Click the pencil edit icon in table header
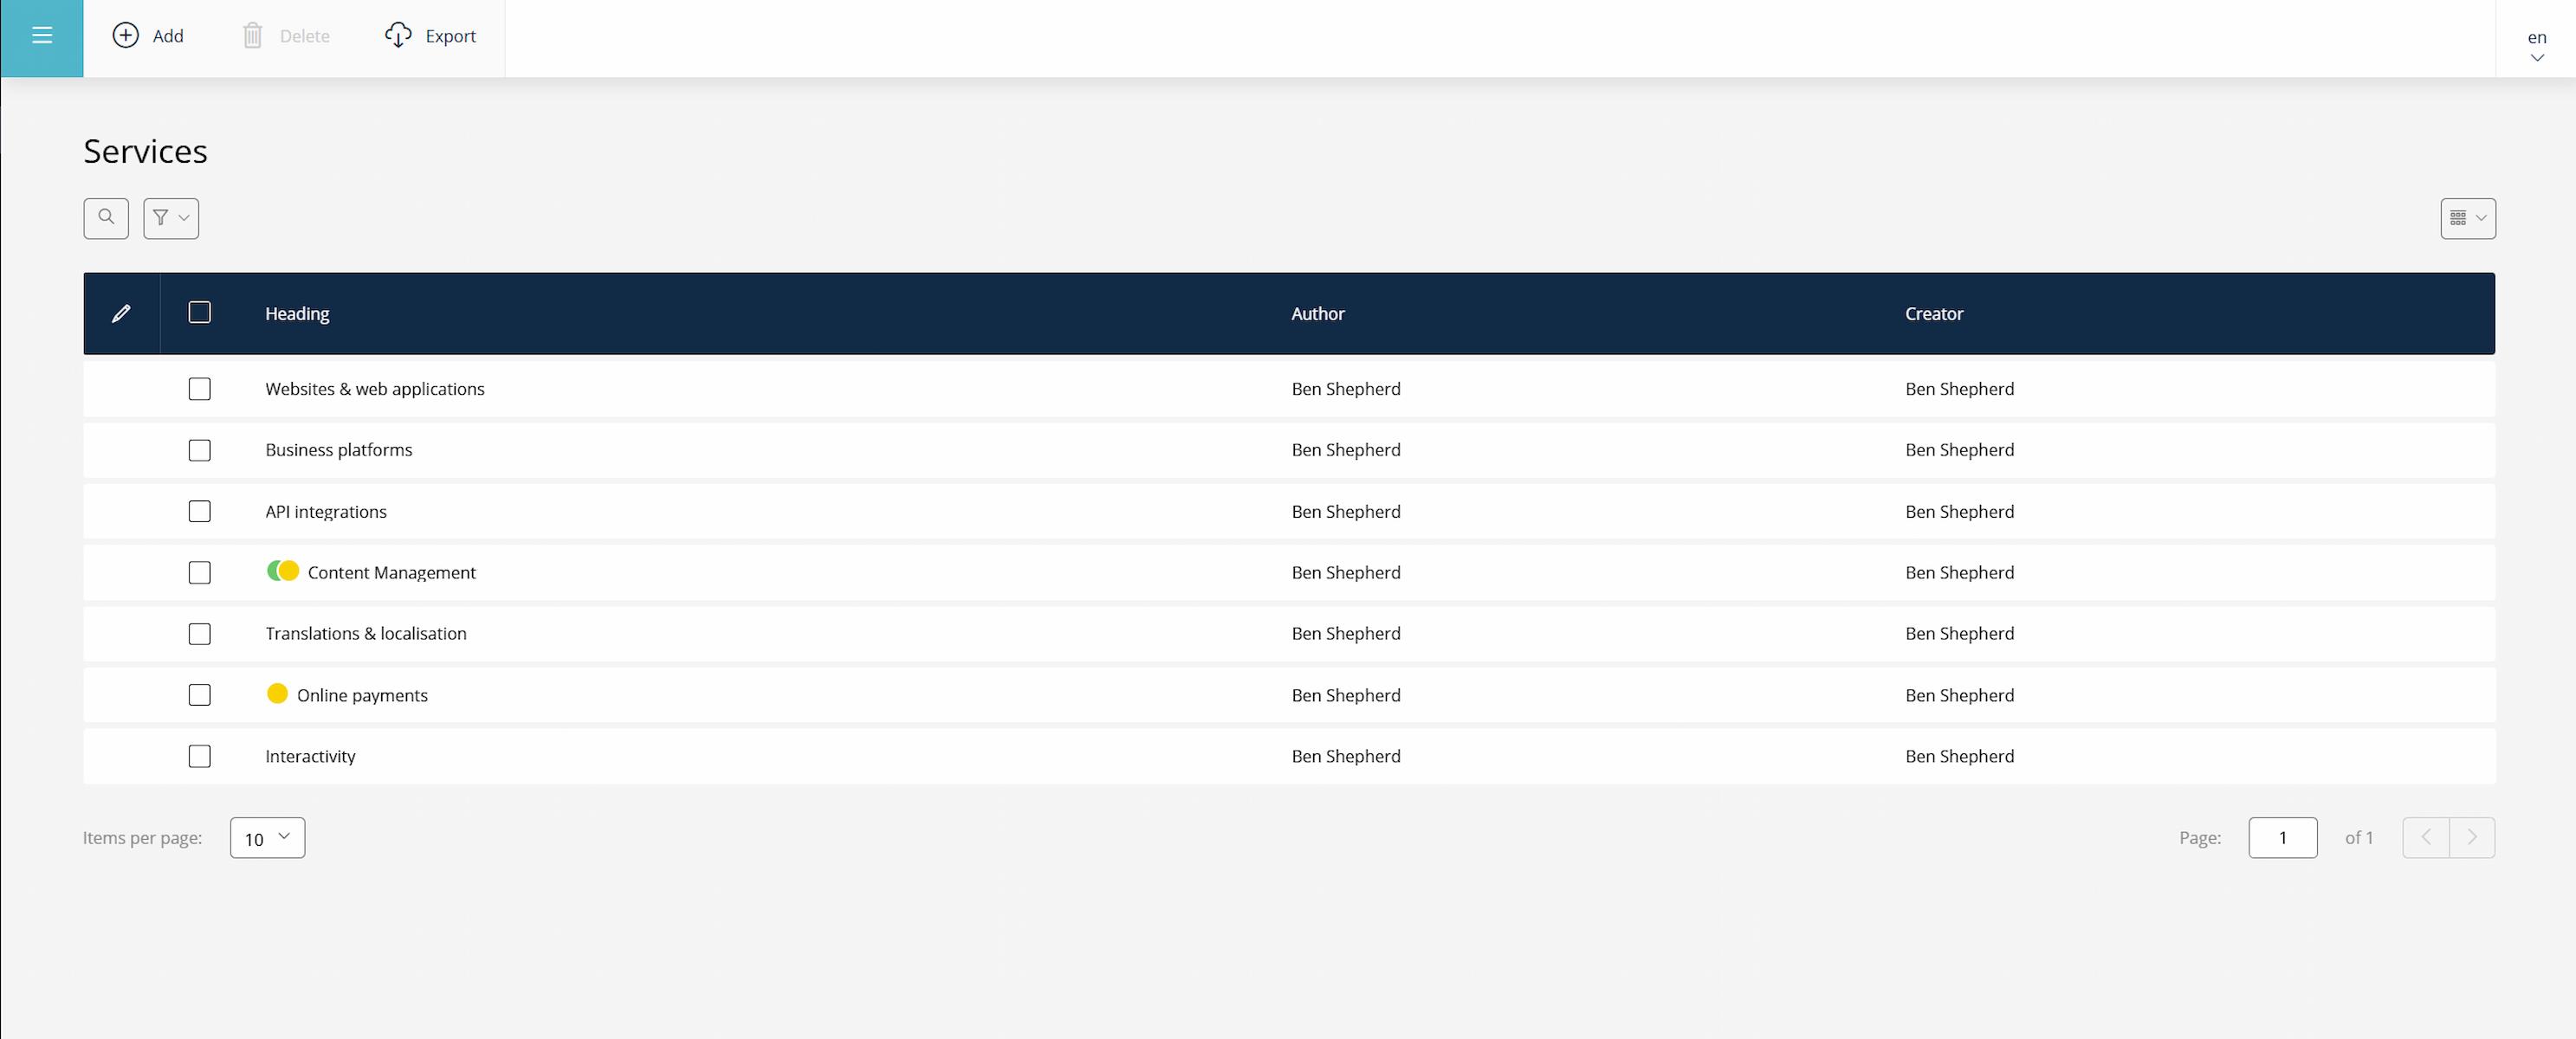2576x1039 pixels. pyautogui.click(x=121, y=313)
